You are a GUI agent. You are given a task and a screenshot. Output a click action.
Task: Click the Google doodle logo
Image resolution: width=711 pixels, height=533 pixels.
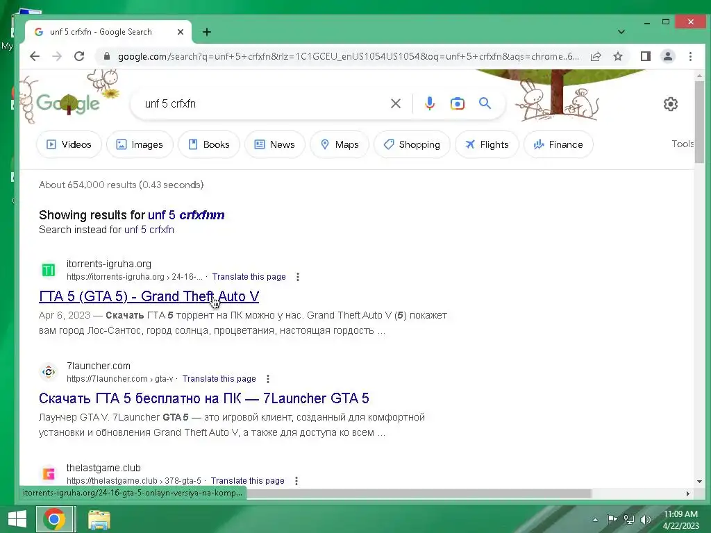pyautogui.click(x=68, y=103)
